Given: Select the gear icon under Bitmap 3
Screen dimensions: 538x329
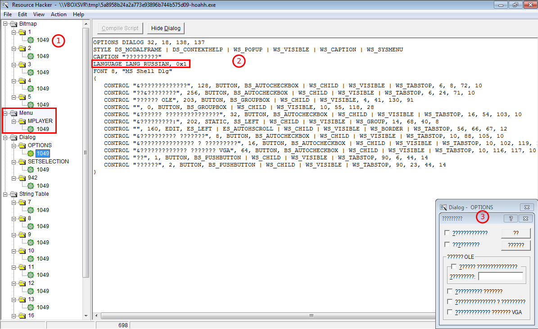Looking at the screenshot, I should pos(31,72).
